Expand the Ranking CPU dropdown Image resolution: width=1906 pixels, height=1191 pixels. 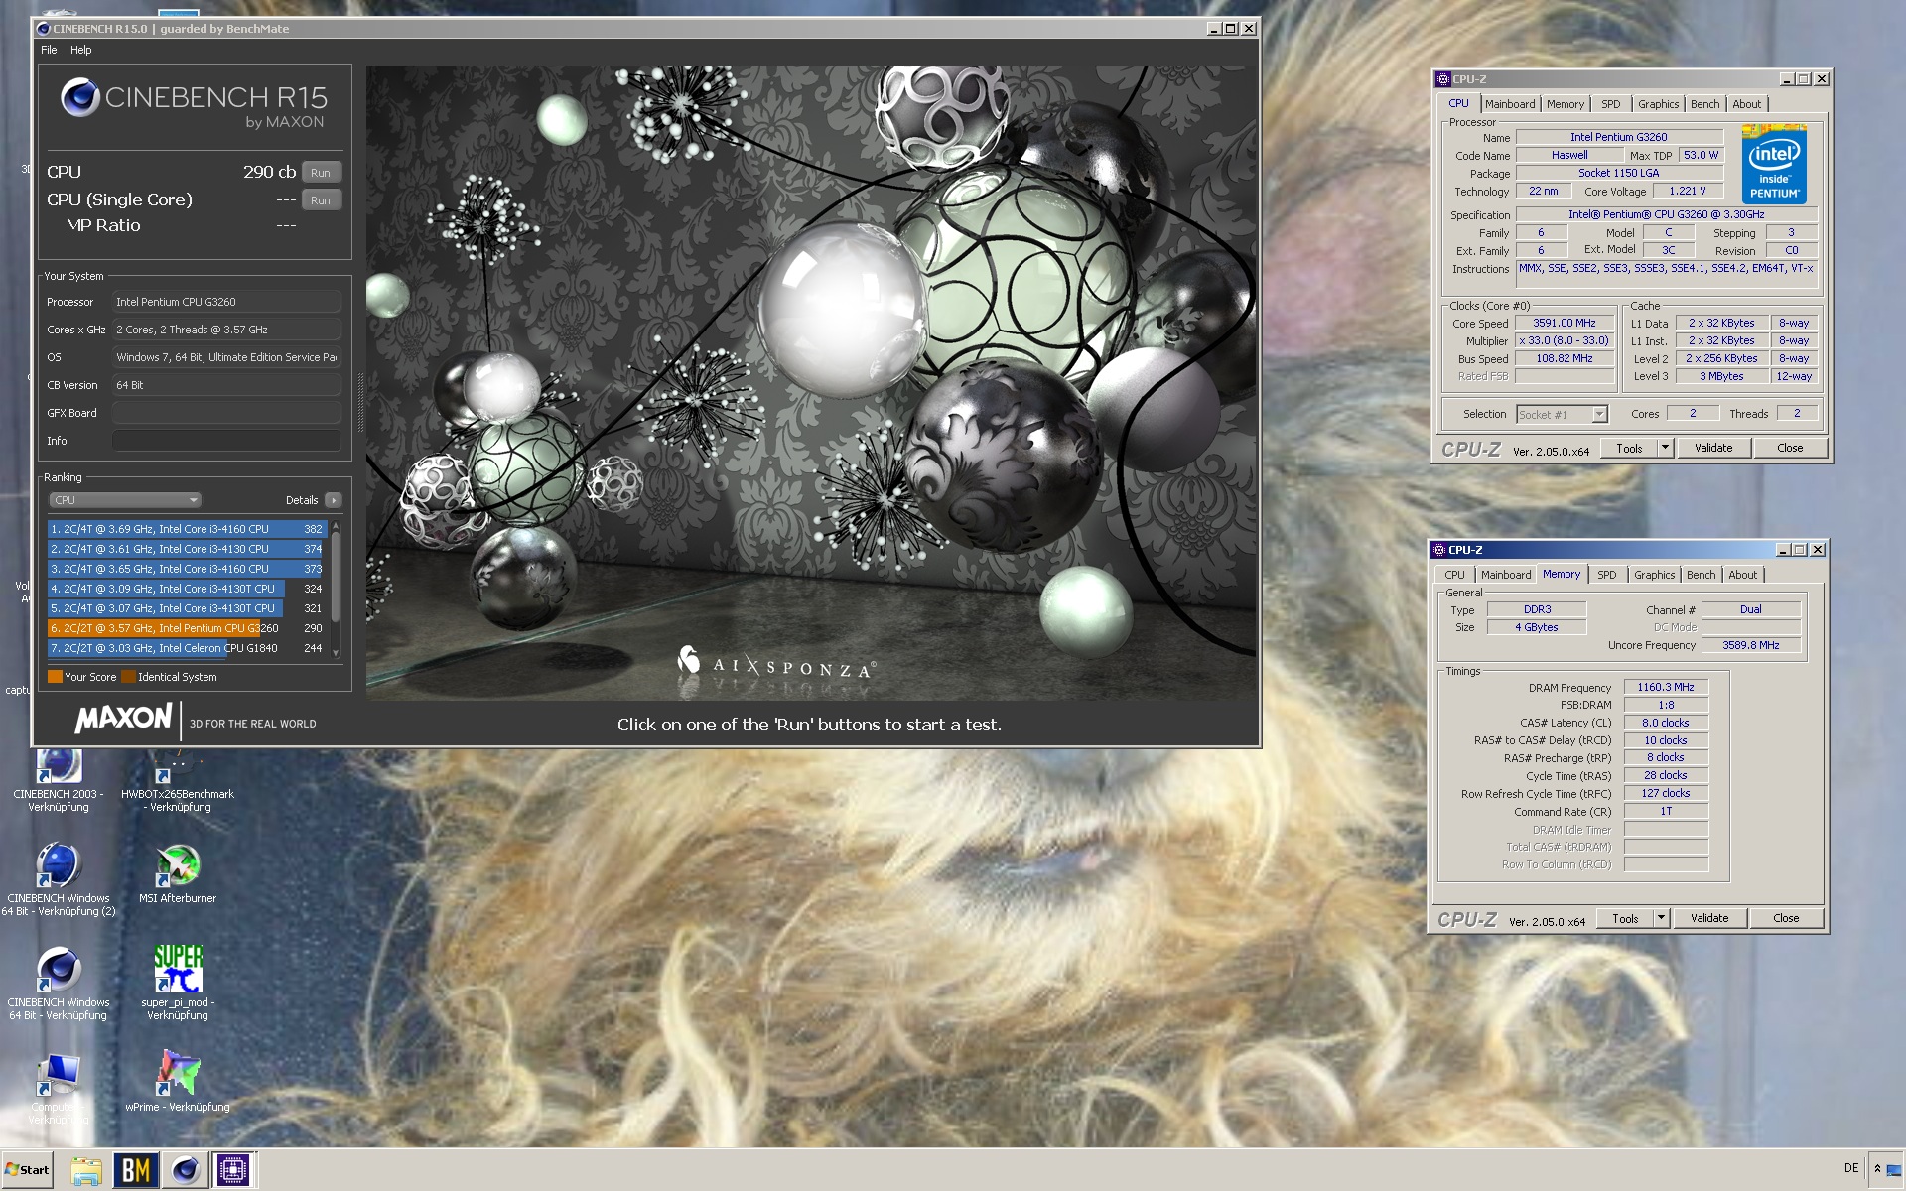[x=125, y=500]
